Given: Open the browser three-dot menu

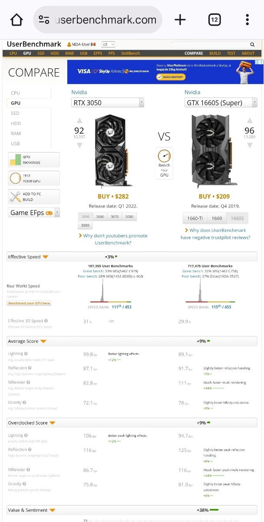Looking at the screenshot, I should point(247,20).
